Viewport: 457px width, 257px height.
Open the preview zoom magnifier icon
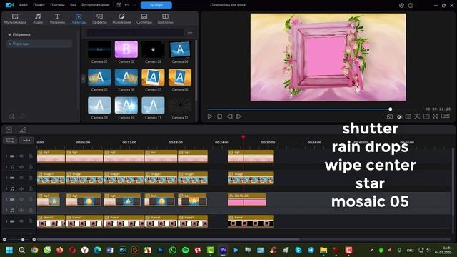pos(417,116)
